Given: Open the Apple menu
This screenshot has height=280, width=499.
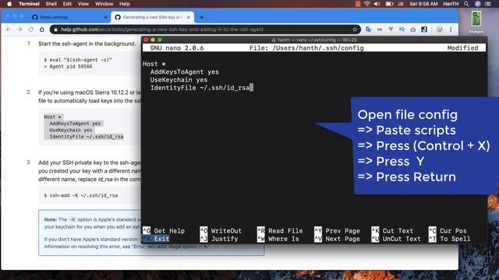Looking at the screenshot, I should point(9,4).
